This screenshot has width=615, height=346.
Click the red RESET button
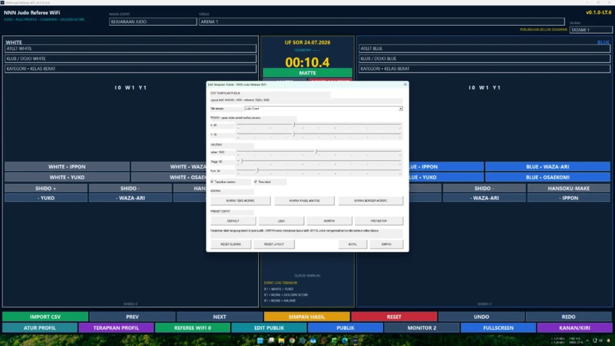coord(394,317)
